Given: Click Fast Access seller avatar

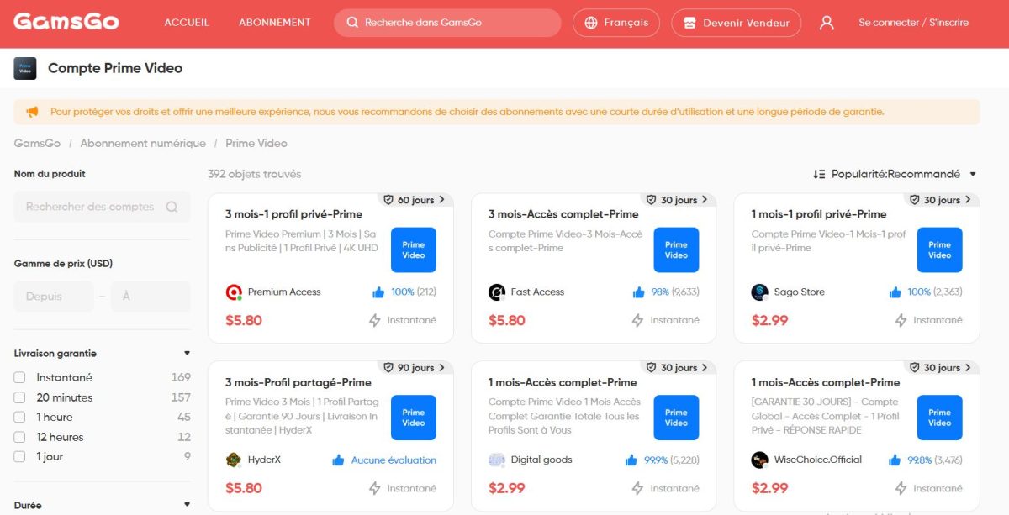Looking at the screenshot, I should [x=497, y=292].
